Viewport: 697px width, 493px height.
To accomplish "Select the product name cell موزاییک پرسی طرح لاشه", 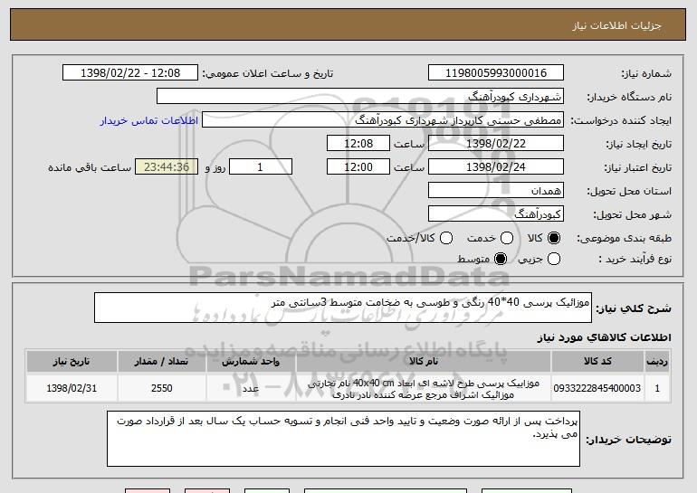I will (x=424, y=389).
